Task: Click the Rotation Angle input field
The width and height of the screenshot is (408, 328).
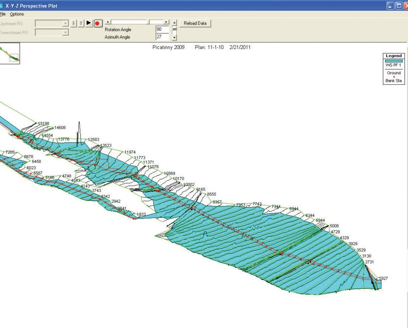Action: point(162,30)
